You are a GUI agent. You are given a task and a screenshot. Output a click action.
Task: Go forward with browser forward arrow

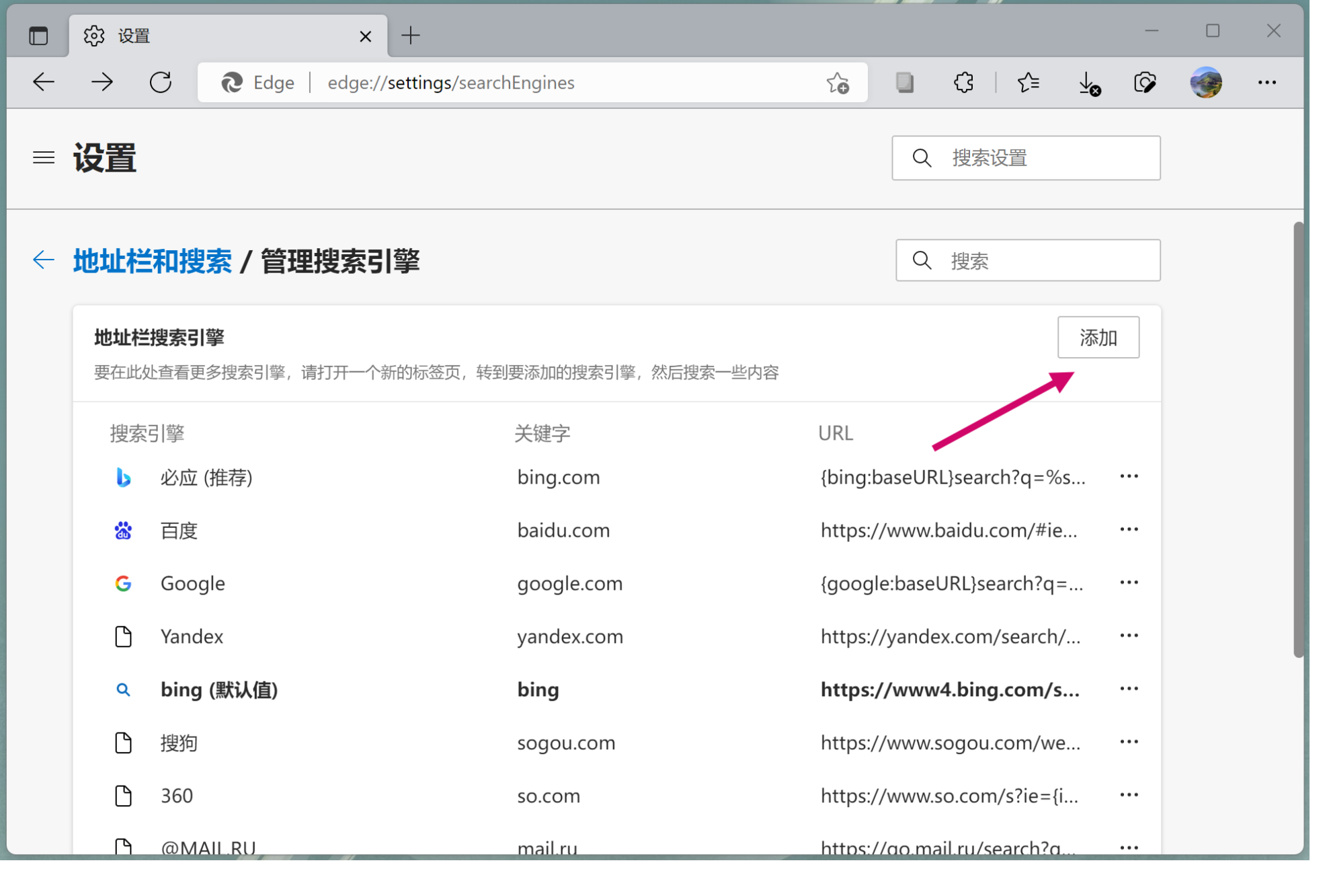[102, 83]
